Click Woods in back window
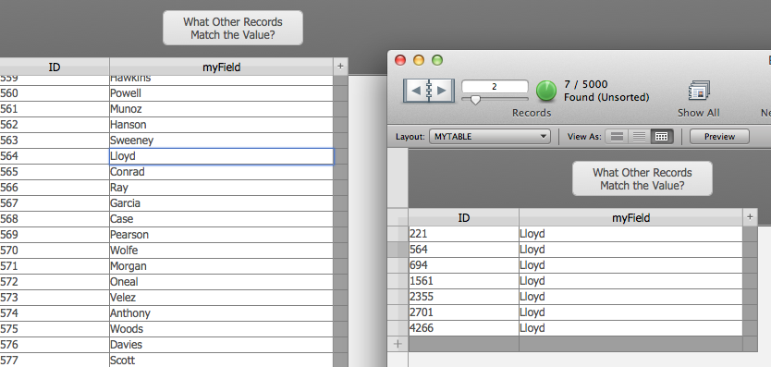The image size is (771, 367). 221,330
